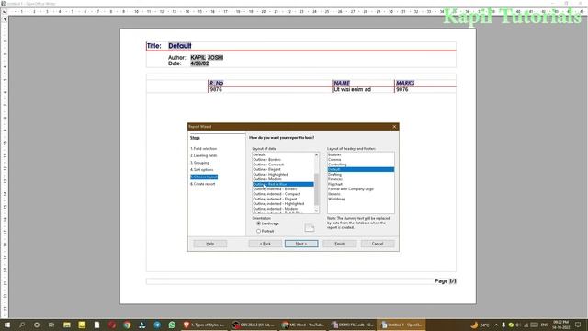Image resolution: width=588 pixels, height=331 pixels.
Task: Click the Layout of data scrollbar thumb
Action: [316, 189]
